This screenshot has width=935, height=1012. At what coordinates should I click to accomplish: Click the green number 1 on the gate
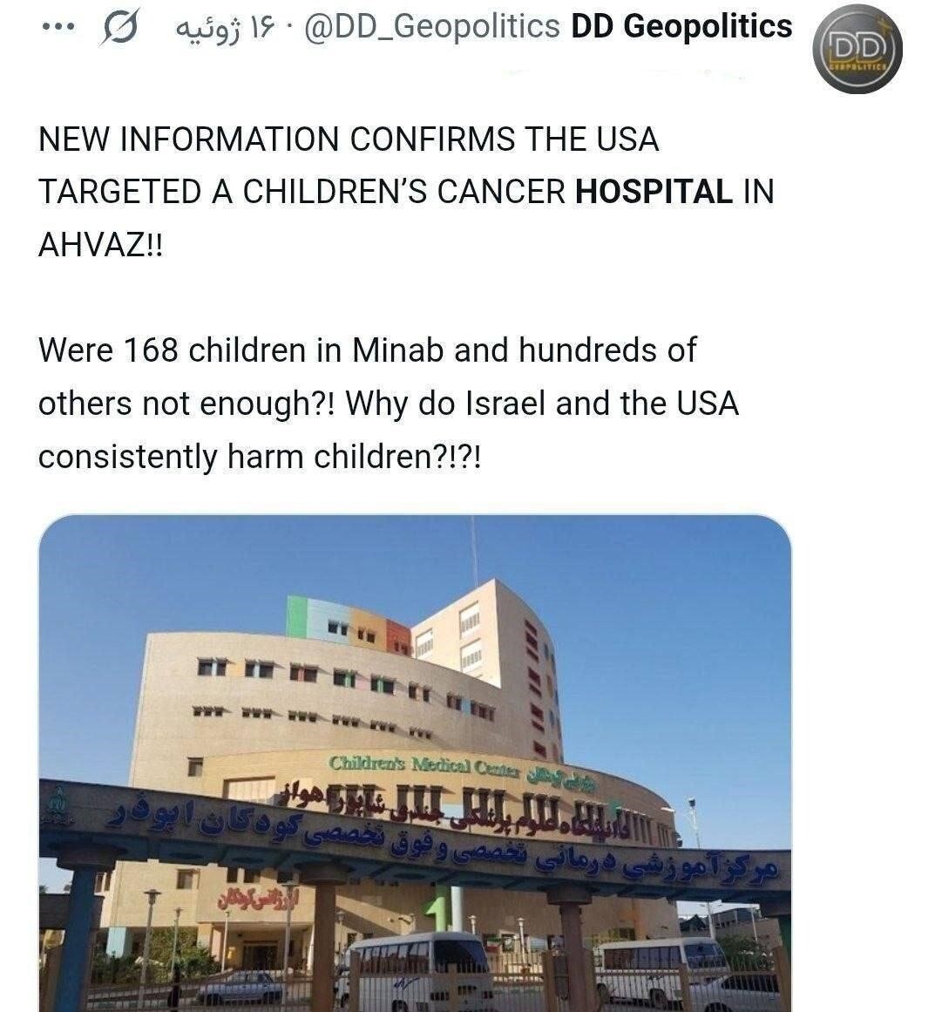coord(440,912)
